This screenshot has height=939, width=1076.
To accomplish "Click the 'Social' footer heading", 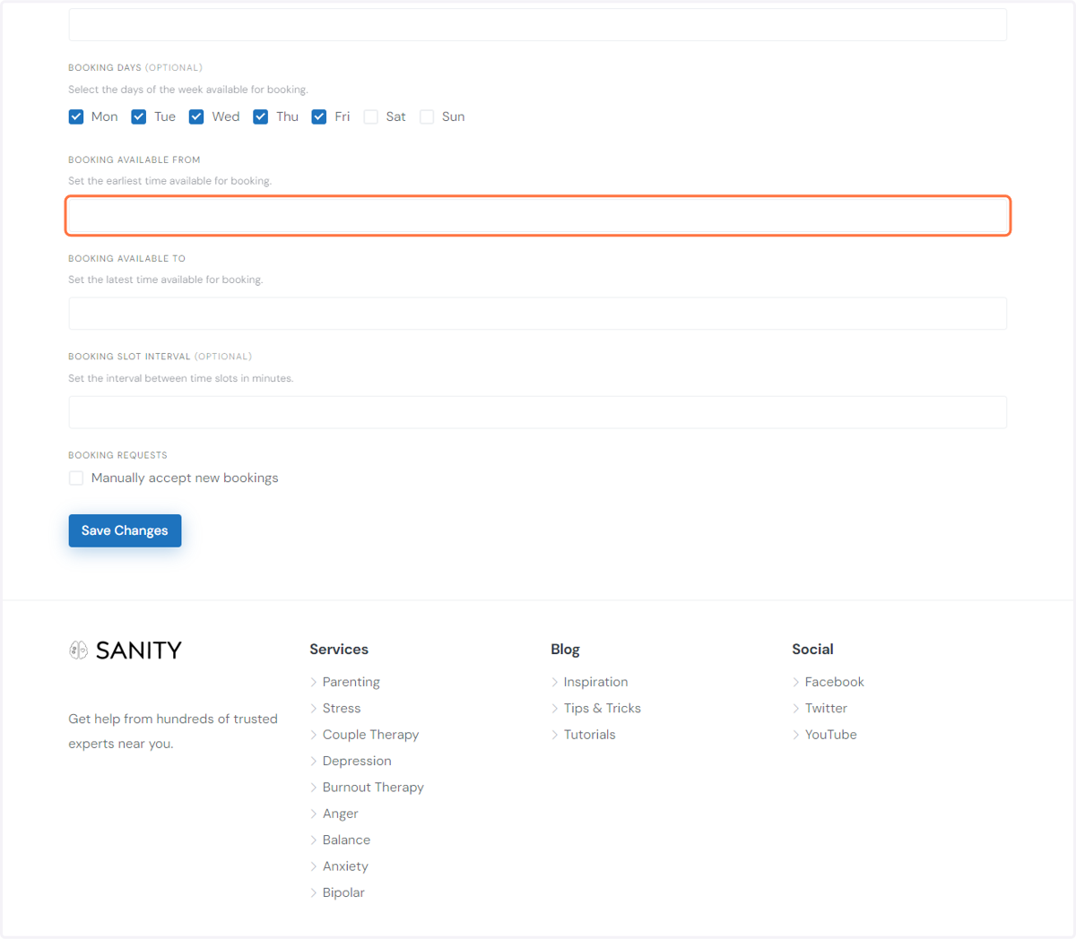I will point(812,650).
